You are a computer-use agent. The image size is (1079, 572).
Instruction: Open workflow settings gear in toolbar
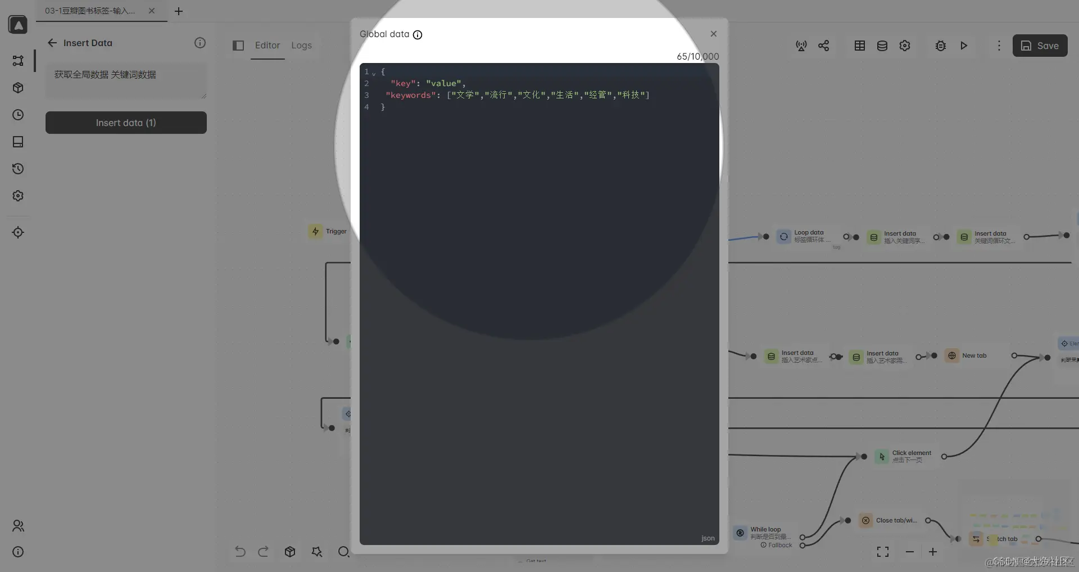point(905,46)
